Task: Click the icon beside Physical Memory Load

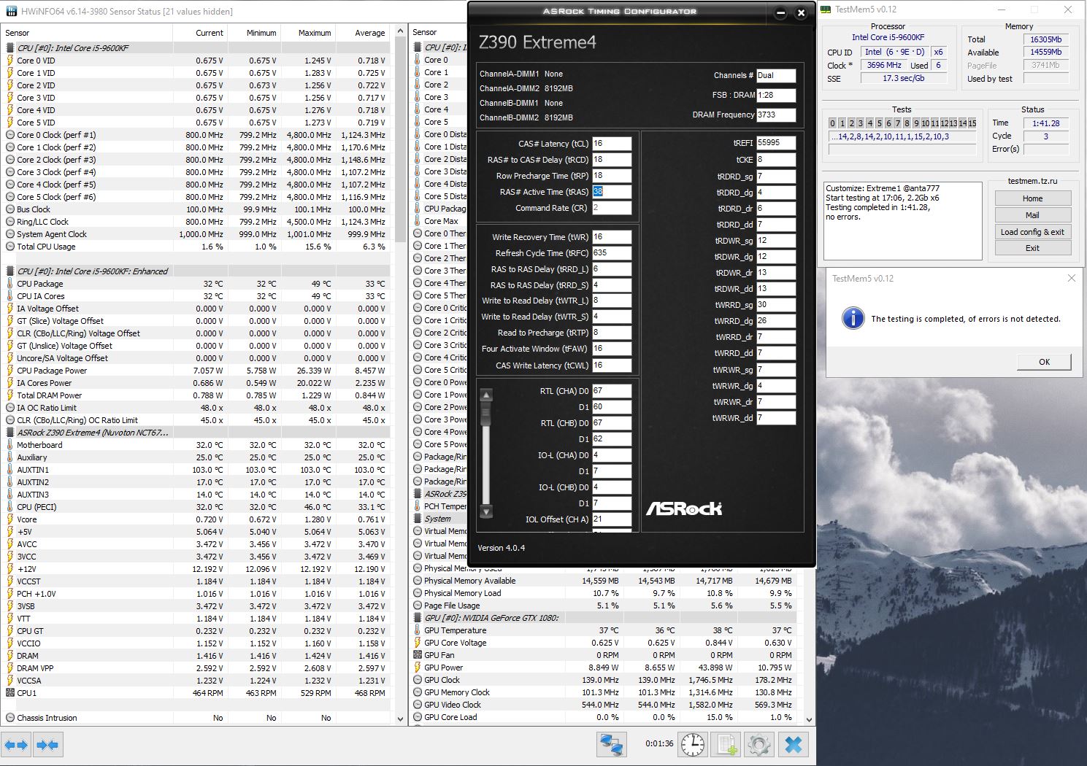Action: tap(418, 593)
